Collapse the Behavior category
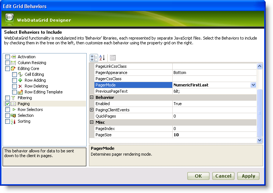 pyautogui.click(x=92, y=97)
